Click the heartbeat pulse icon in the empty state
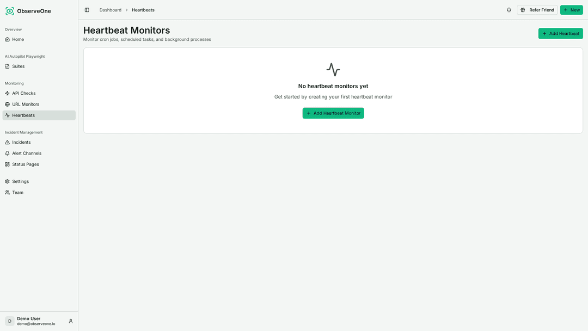588x331 pixels. 333,70
